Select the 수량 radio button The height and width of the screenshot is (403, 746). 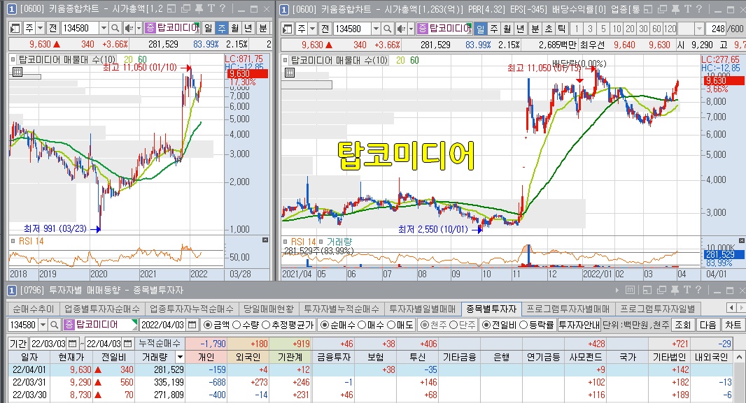click(236, 325)
